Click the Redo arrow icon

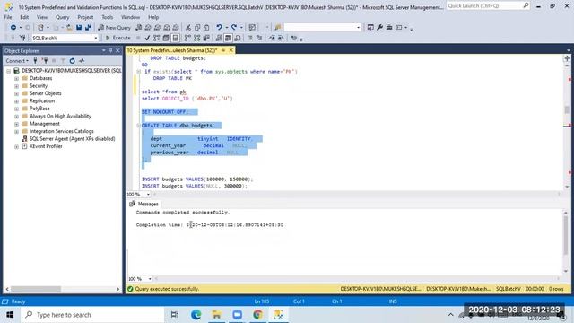tap(233, 28)
